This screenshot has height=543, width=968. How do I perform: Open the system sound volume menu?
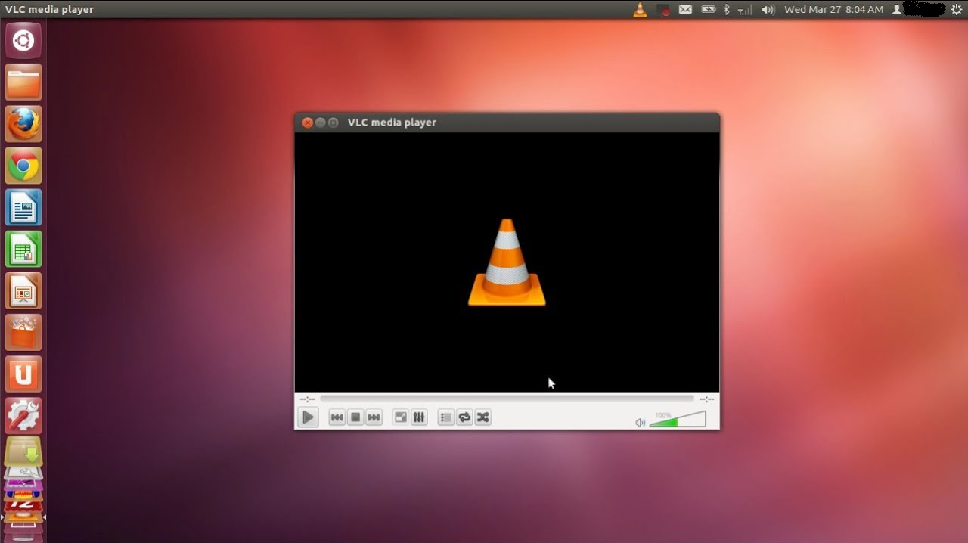[x=768, y=10]
